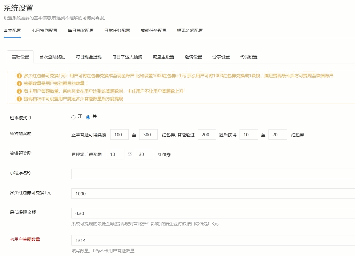Click info icon beside 红包券兑换 notice
This screenshot has width=355, height=256.
pos(19,76)
